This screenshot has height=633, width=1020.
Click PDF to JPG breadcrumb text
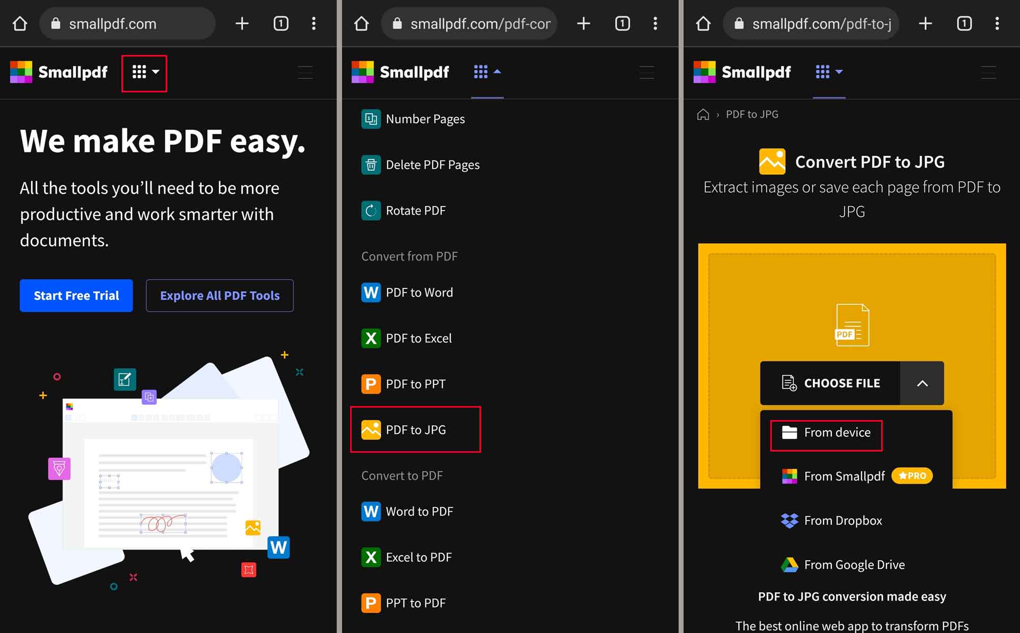(x=752, y=114)
